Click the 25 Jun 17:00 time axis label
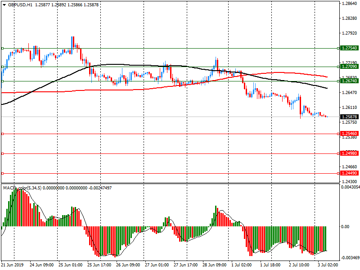Image resolution: width=360 pixels, height=270 pixels. [x=99, y=265]
